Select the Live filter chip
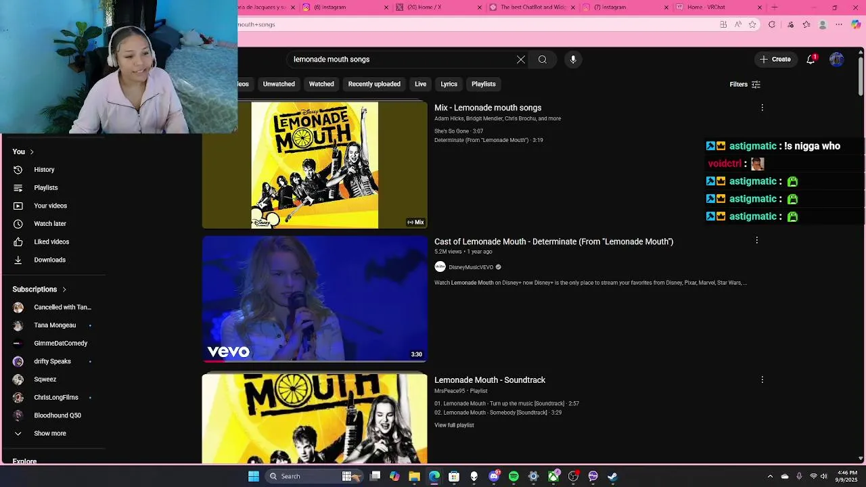The width and height of the screenshot is (866, 487). [x=420, y=84]
